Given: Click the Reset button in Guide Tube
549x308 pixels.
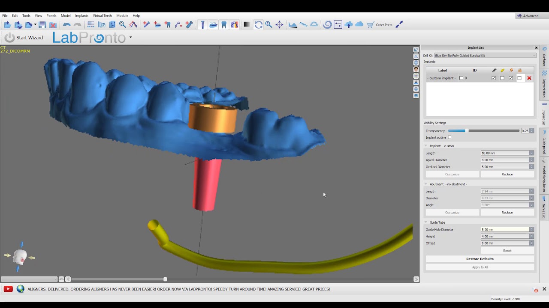Looking at the screenshot, I should click(507, 251).
